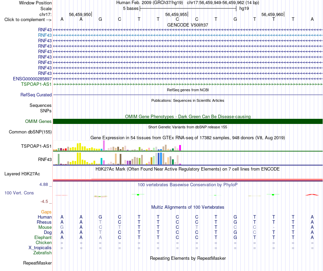The height and width of the screenshot is (271, 323).
Task: Click the RNF43 GTEx expression bar chart
Action: click(117, 158)
